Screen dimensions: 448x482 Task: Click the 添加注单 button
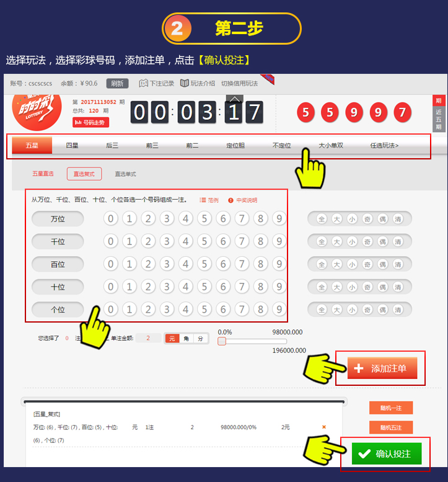click(382, 368)
